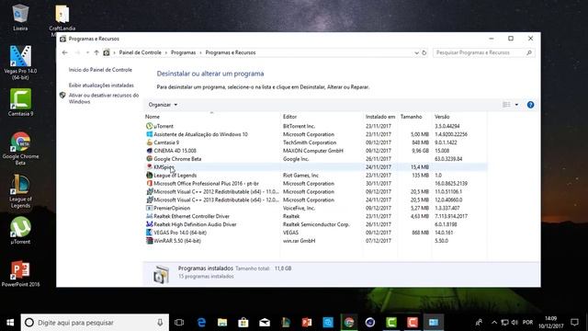Show hidden tray icons chevron
This screenshot has height=331, width=588.
(494, 323)
